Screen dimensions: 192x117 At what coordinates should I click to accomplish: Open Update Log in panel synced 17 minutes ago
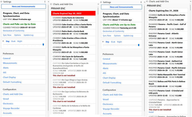[x=128, y=36]
